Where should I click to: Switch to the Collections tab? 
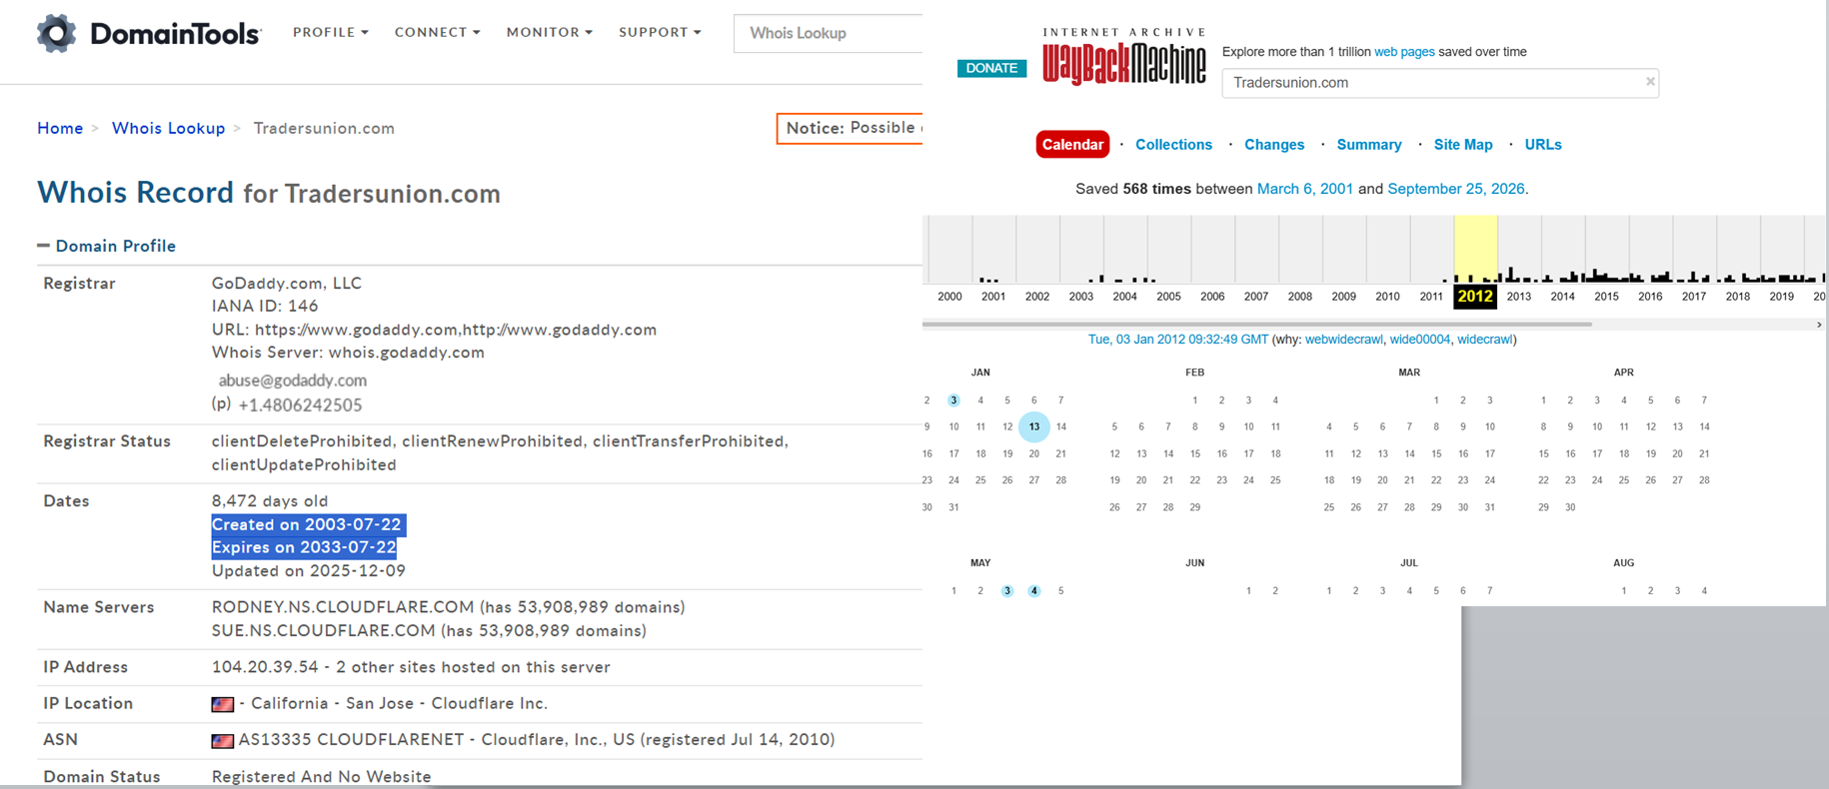pyautogui.click(x=1173, y=145)
